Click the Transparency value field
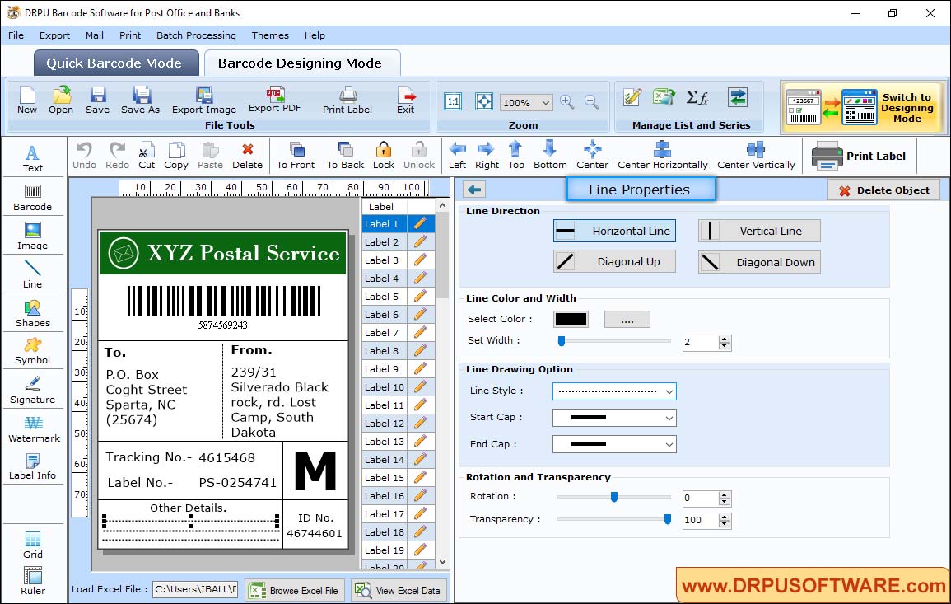The width and height of the screenshot is (951, 604). 701,520
